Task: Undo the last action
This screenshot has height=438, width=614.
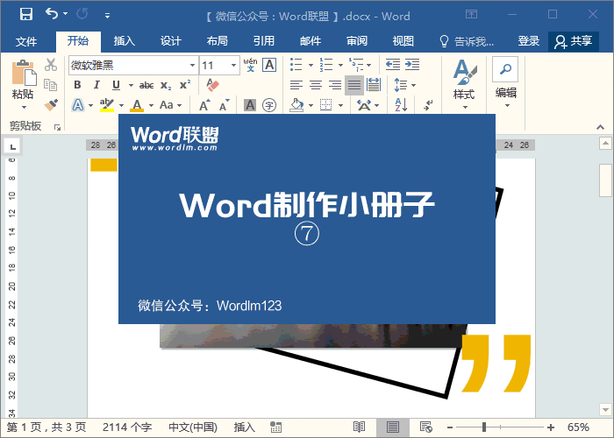Action: (x=52, y=14)
